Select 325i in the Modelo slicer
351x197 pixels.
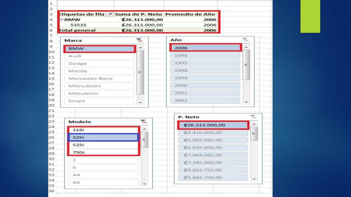(x=104, y=137)
